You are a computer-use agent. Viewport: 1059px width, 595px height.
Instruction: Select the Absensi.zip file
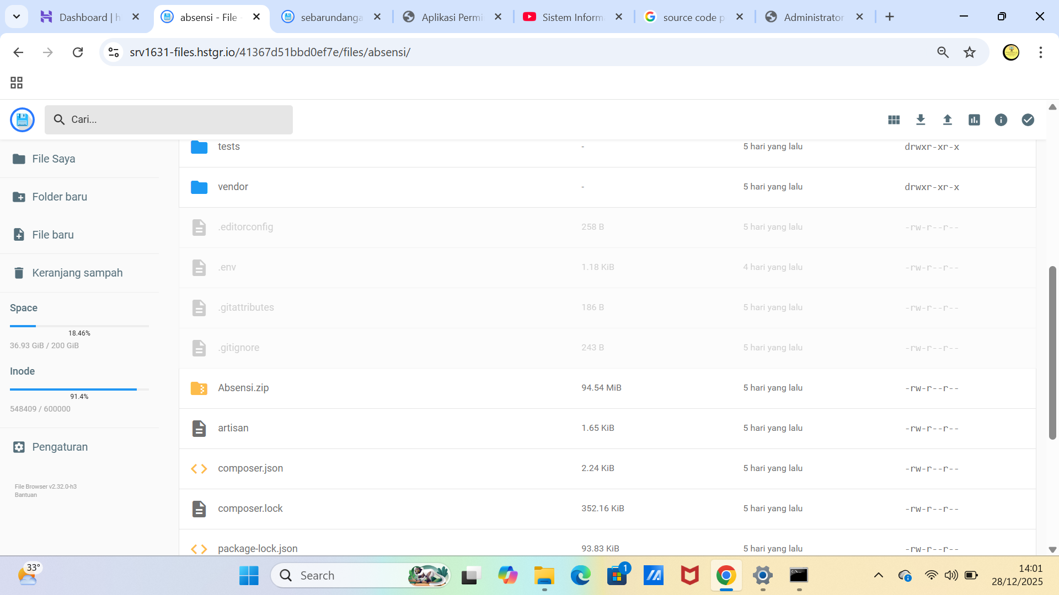click(243, 388)
